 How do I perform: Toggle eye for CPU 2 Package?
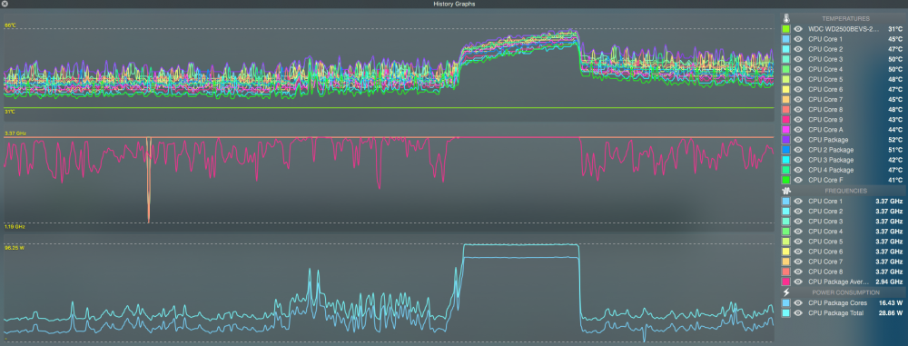(798, 150)
